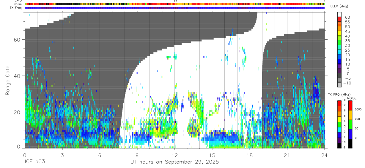
Task: Click the 'NOISE' legend title
Action: coord(352,98)
